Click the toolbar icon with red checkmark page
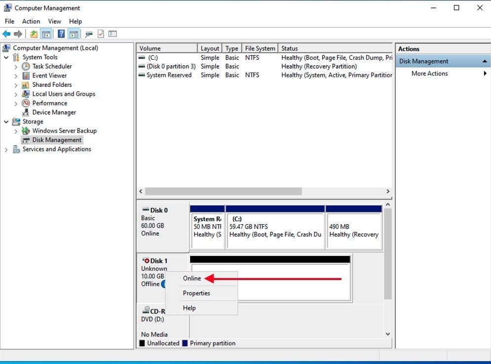The width and height of the screenshot is (491, 364). tap(101, 34)
